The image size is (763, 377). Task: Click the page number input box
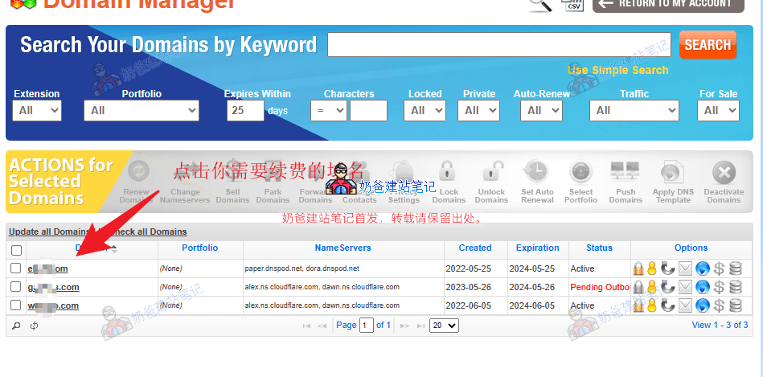(x=367, y=326)
